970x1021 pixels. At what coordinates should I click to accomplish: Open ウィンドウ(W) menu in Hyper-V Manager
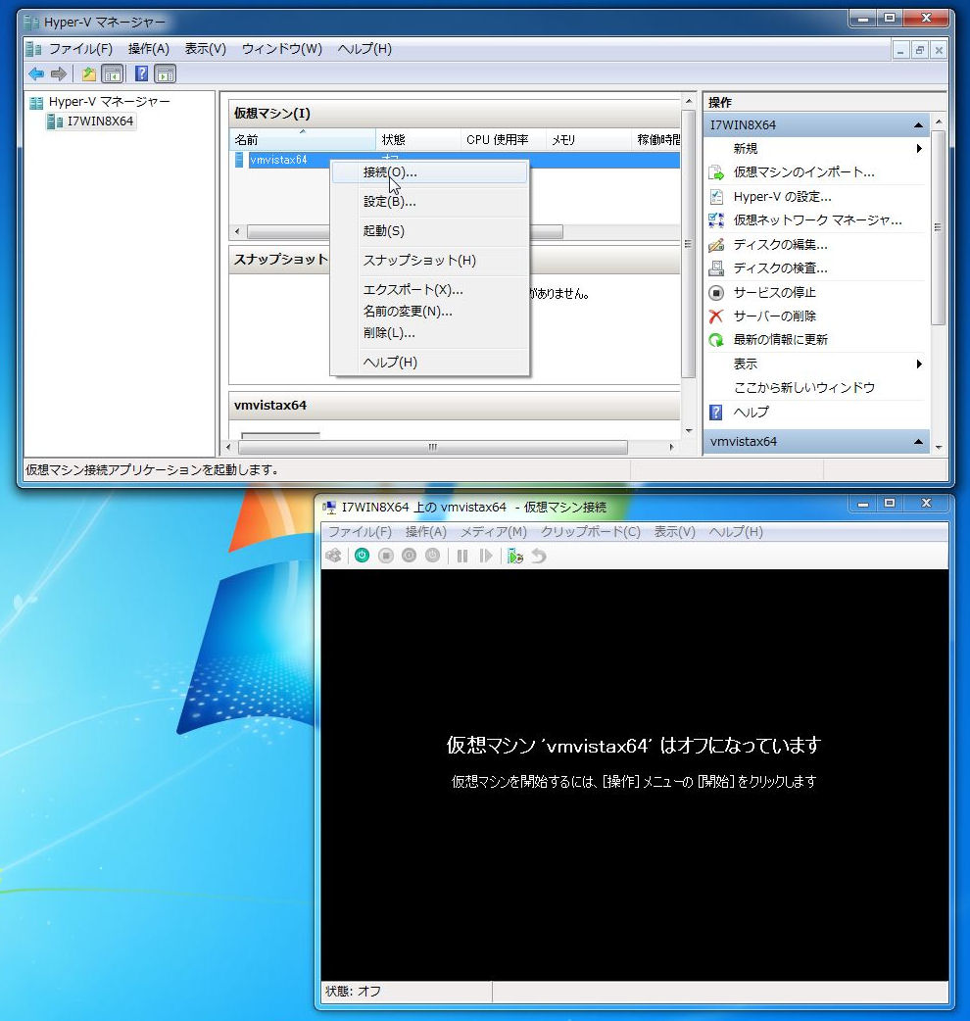point(282,49)
